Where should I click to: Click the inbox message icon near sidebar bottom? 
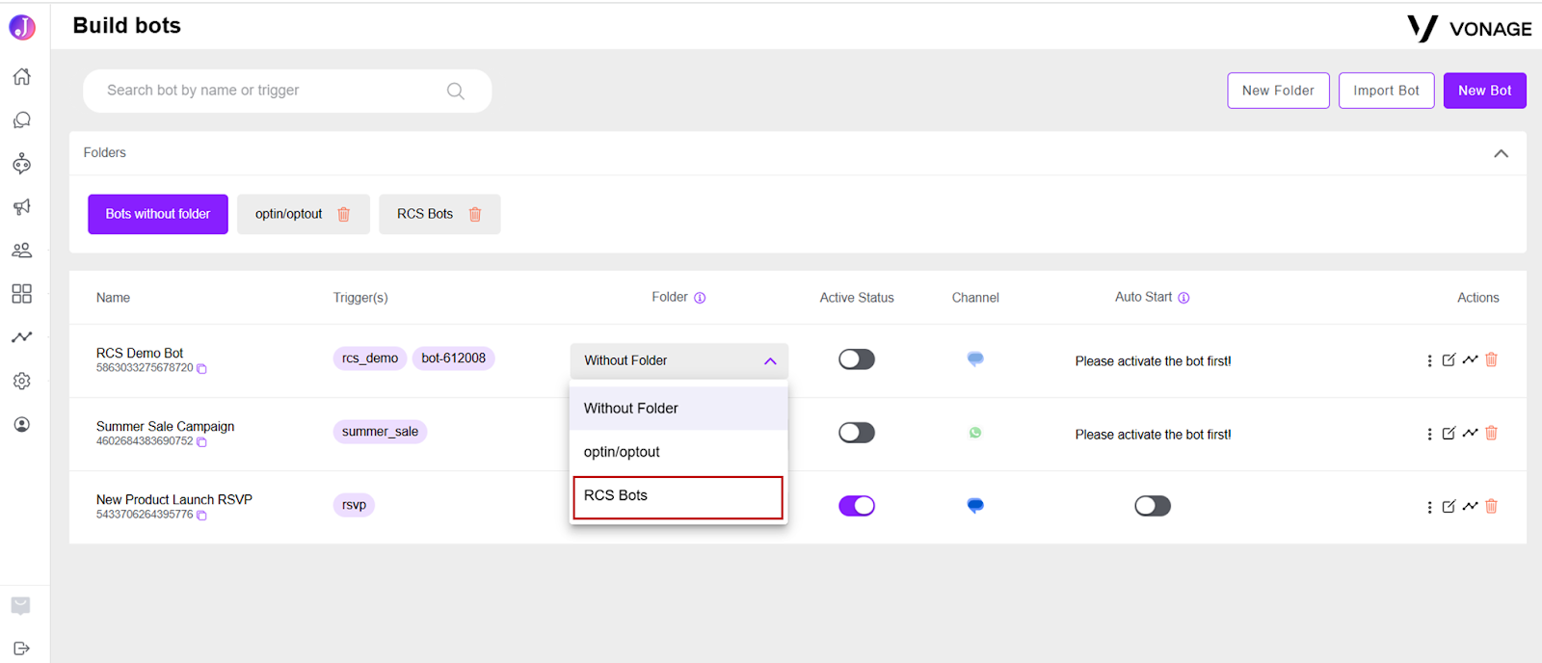[21, 605]
